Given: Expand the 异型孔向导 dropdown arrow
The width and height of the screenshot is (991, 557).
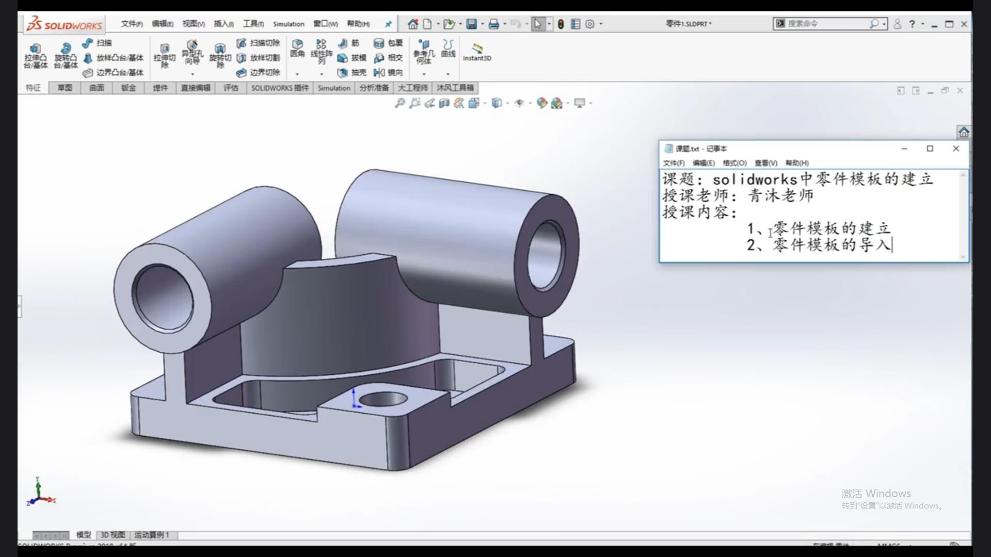Looking at the screenshot, I should [193, 74].
